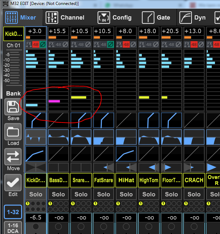This screenshot has height=234, width=220.
Task: Click the Gate curve tab icon
Action: click(x=148, y=18)
